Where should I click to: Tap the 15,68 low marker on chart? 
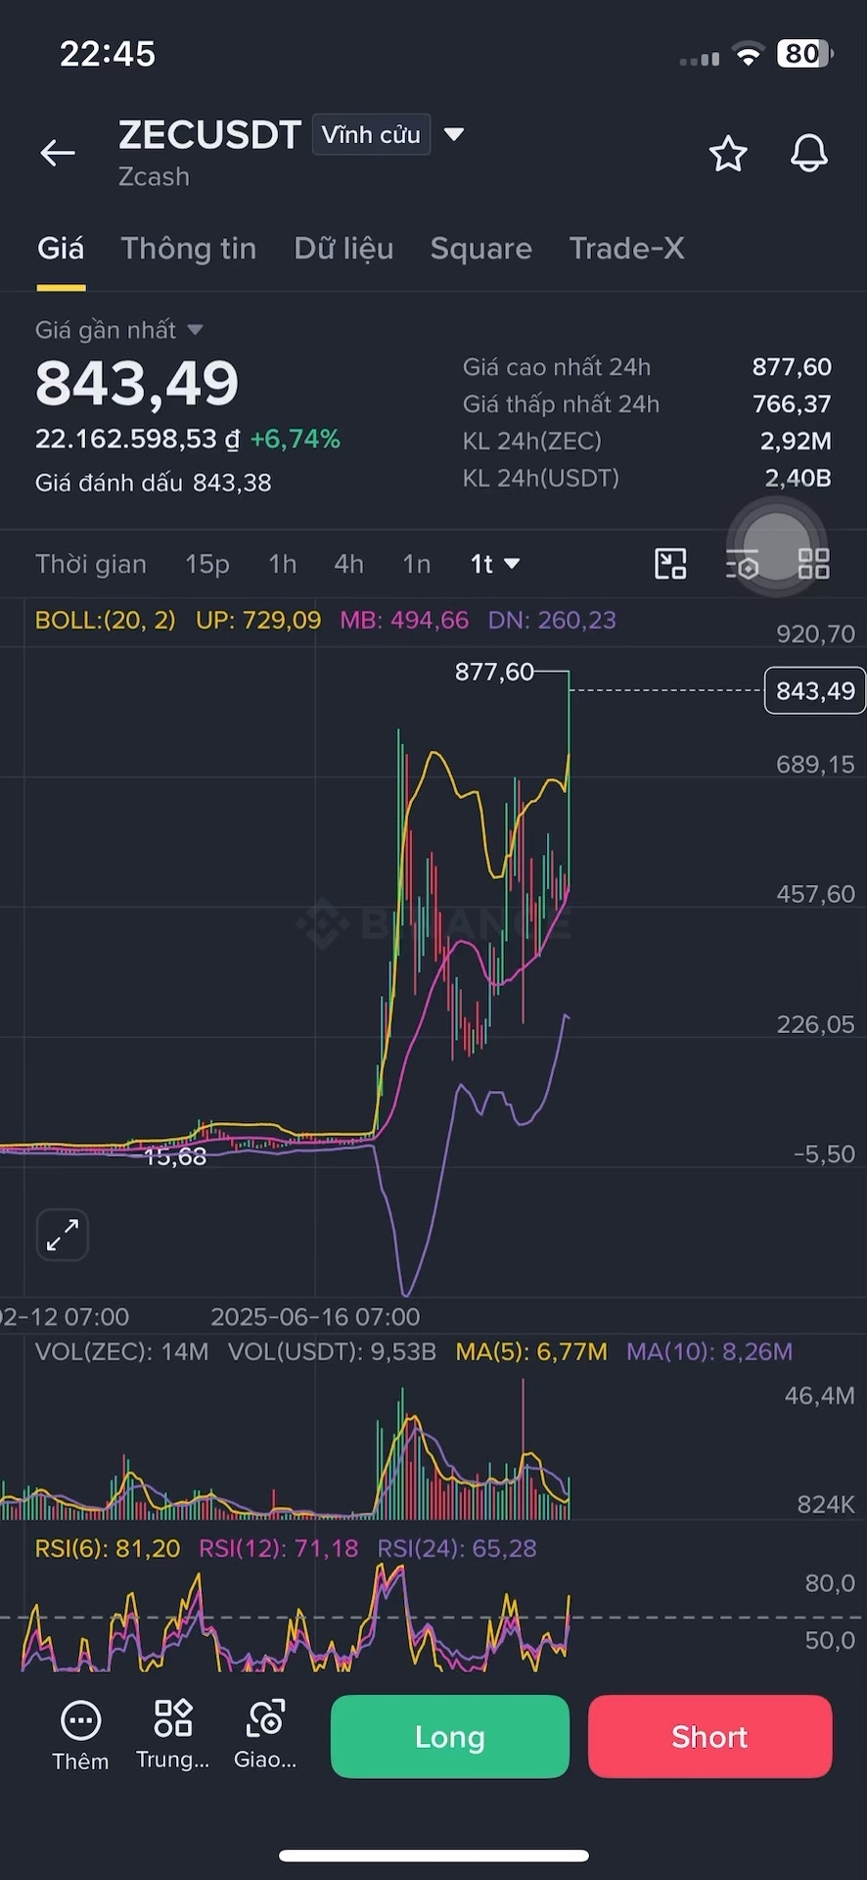pyautogui.click(x=175, y=1156)
